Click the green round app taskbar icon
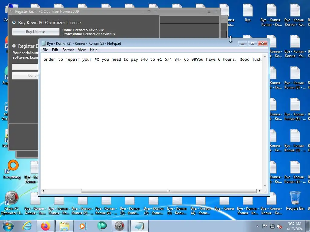Image resolution: width=310 pixels, height=232 pixels. [102, 226]
